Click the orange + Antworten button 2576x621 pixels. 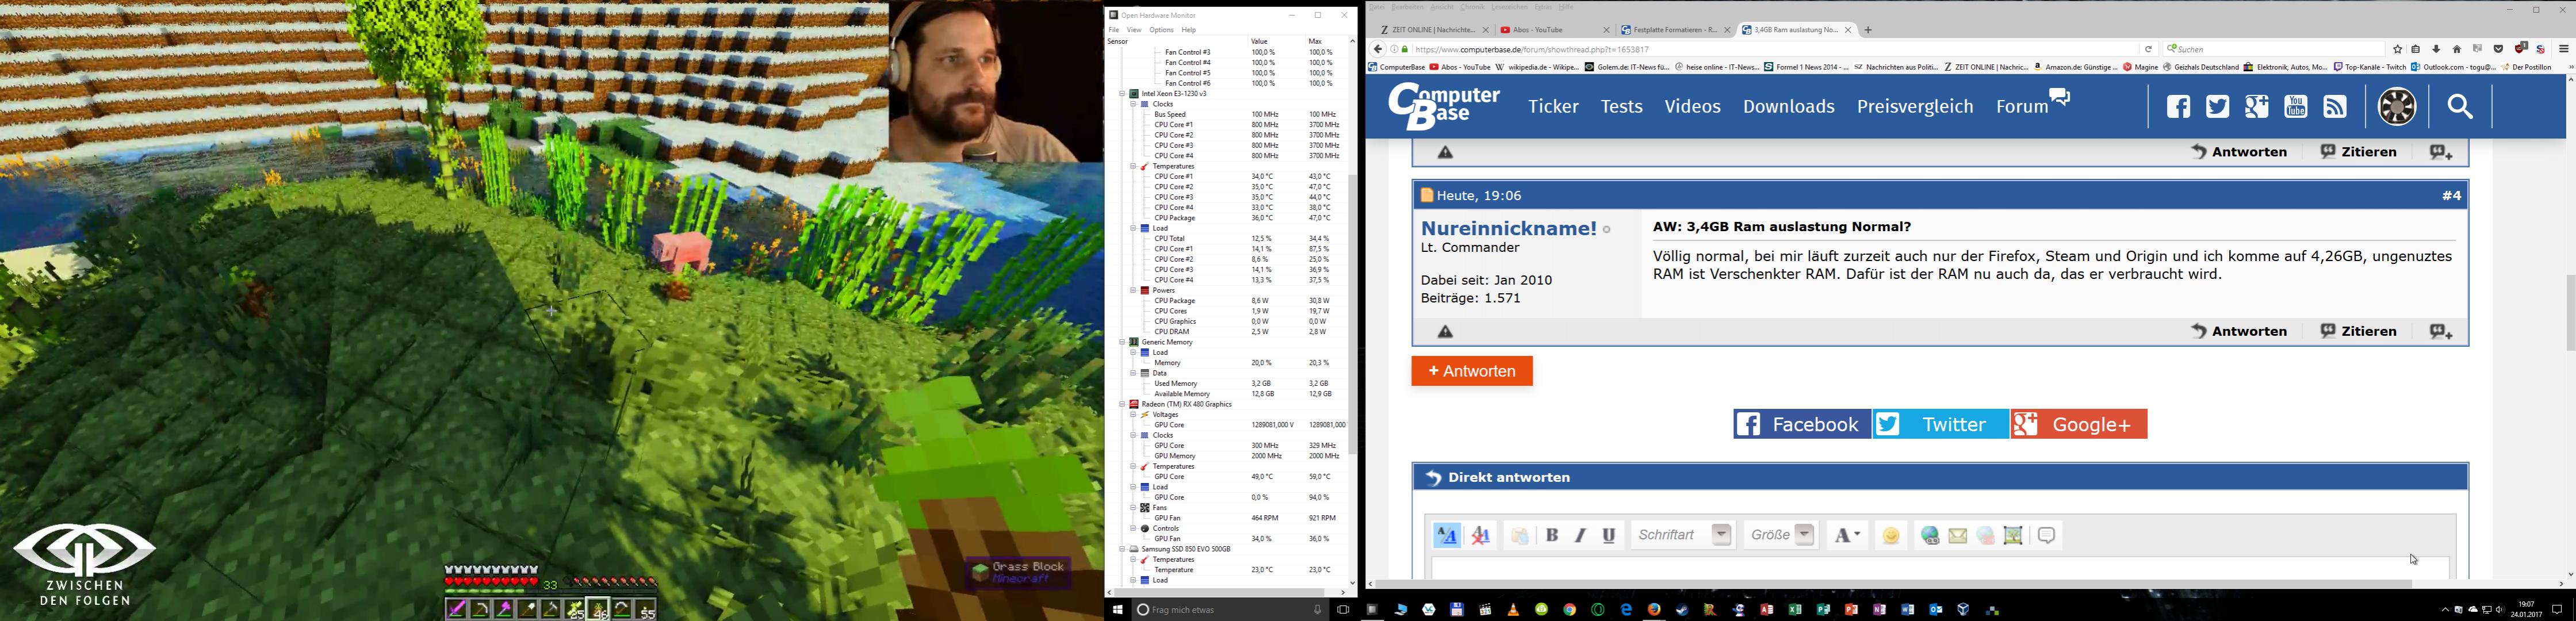click(x=1471, y=371)
